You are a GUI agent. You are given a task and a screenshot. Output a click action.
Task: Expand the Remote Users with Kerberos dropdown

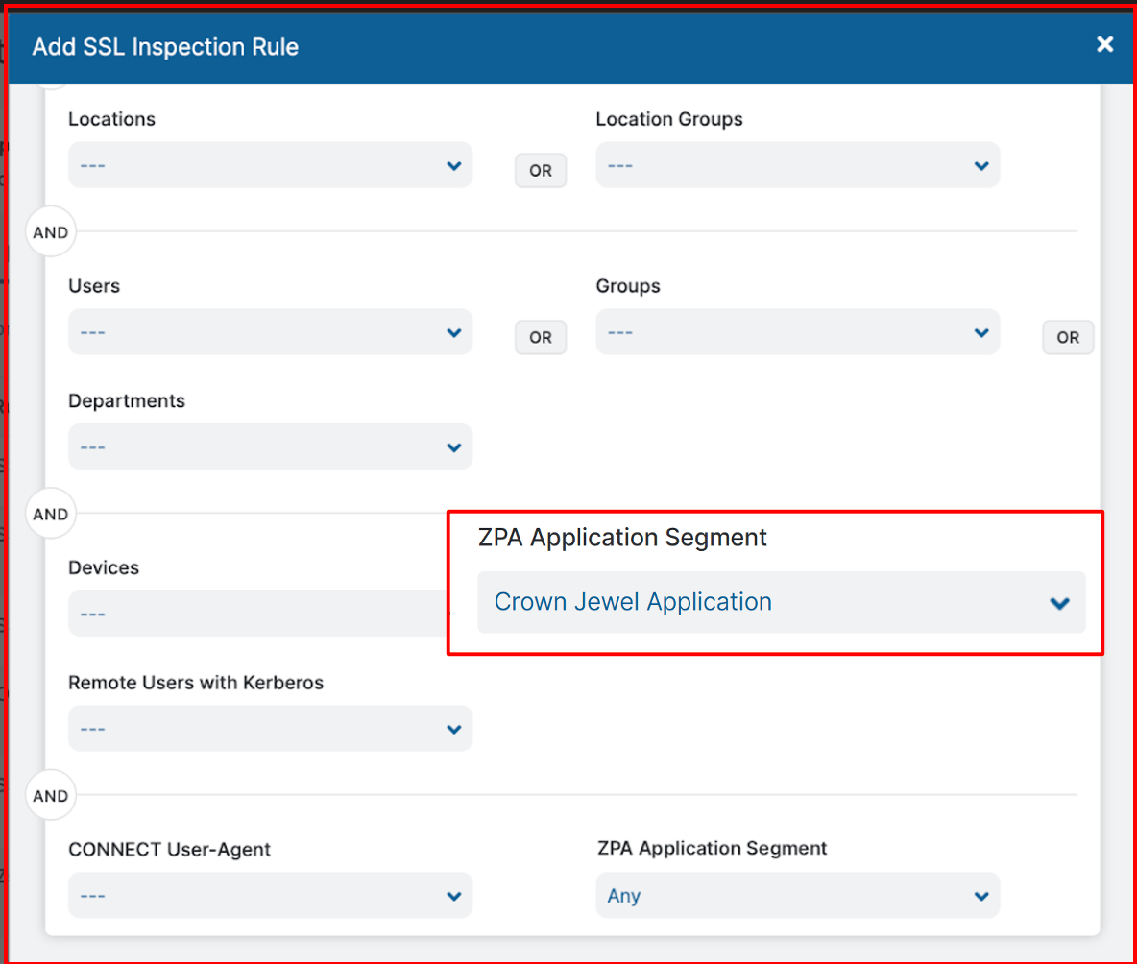tap(270, 729)
